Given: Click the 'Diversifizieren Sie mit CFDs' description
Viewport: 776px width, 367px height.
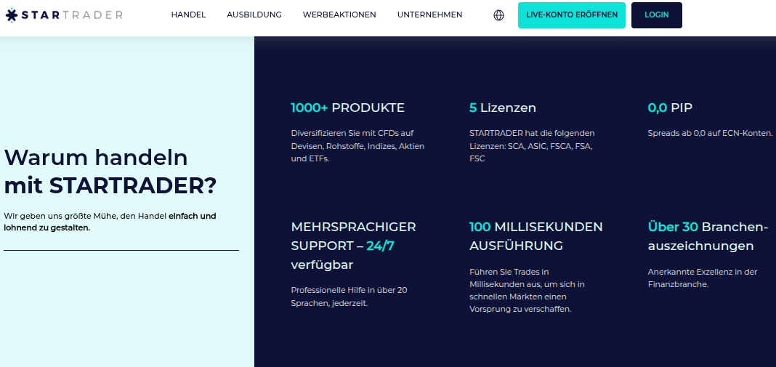Looking at the screenshot, I should 357,146.
